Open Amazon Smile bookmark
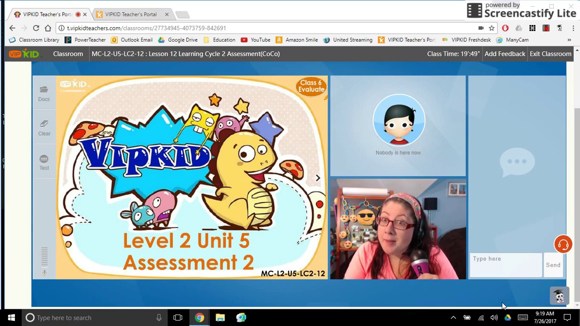580x326 pixels. click(297, 40)
